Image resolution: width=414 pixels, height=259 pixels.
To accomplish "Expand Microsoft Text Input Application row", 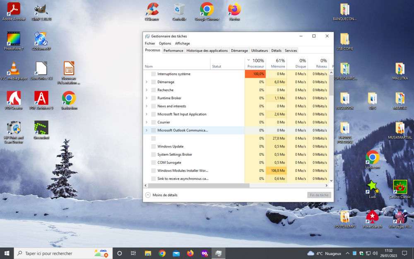I will (x=147, y=114).
